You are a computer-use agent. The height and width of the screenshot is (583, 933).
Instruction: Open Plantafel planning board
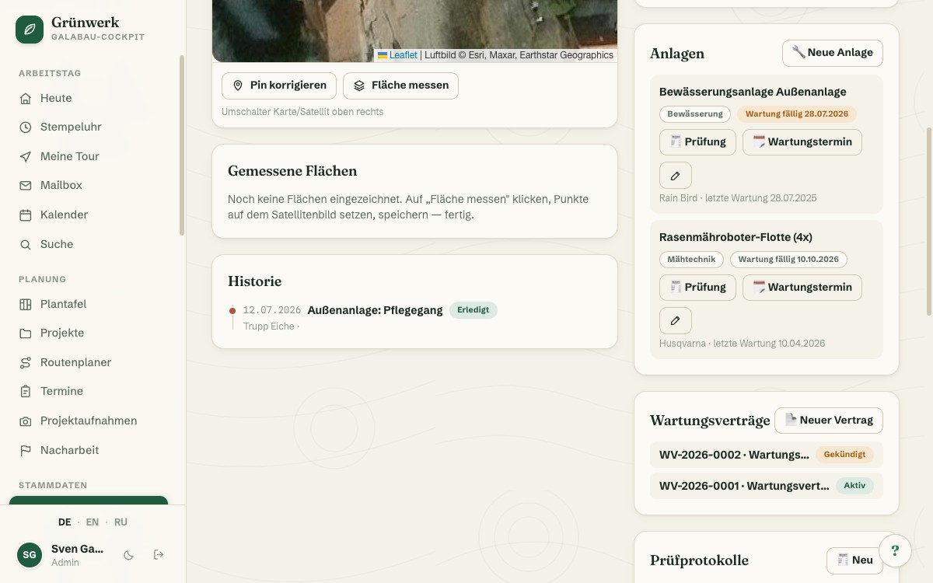[93, 304]
